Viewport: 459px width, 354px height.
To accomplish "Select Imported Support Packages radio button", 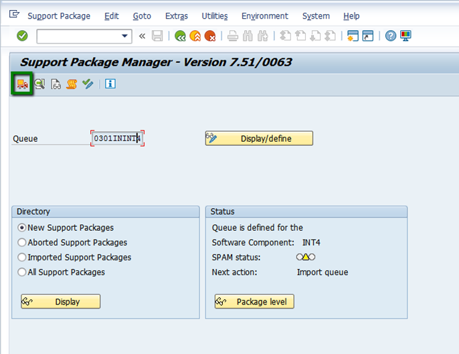I will pos(21,258).
